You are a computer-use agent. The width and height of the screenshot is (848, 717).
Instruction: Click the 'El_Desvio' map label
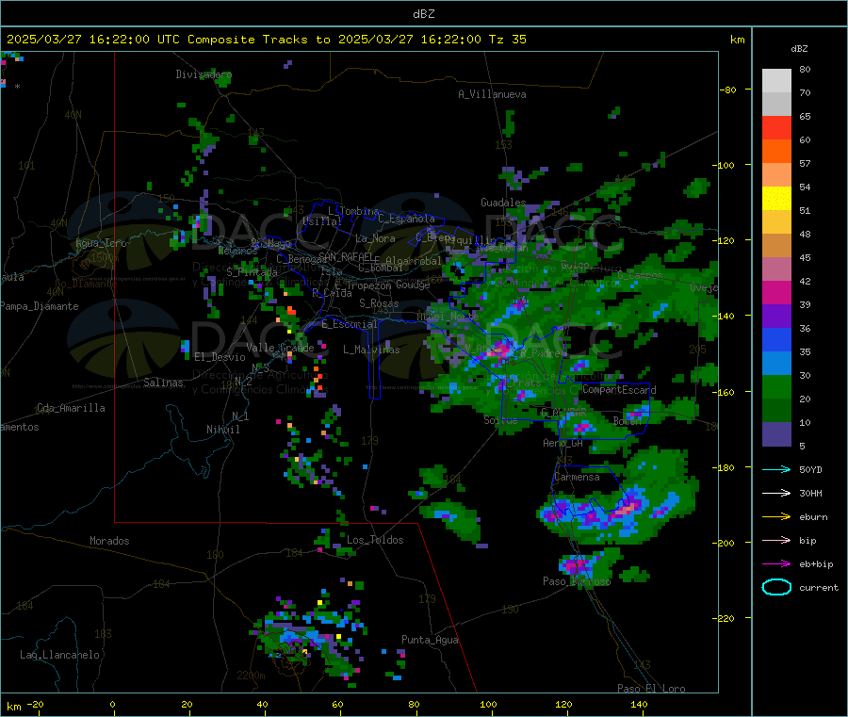pos(220,357)
